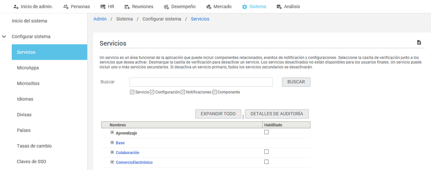Click the DETALLES DE AUDITORÍA button
Viewport: 431px width, 170px height.
tap(277, 114)
